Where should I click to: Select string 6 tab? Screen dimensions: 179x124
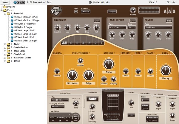click(71, 43)
